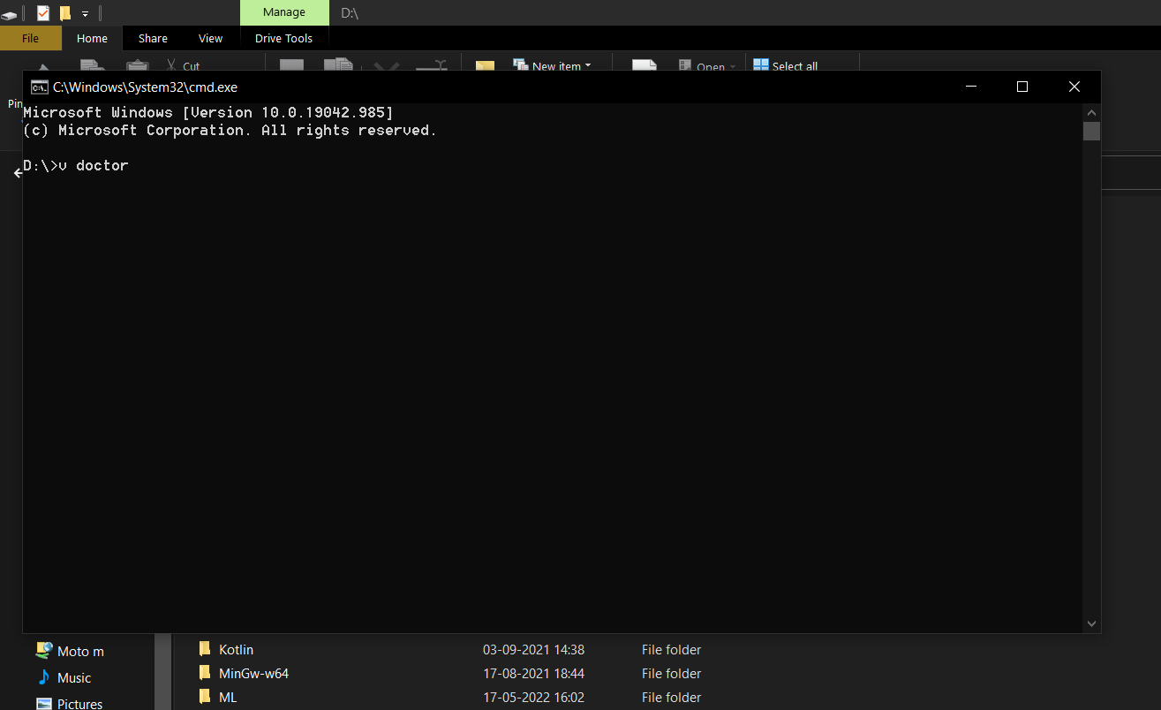Viewport: 1161px width, 710px height.
Task: Select the ML folder
Action: 228,697
